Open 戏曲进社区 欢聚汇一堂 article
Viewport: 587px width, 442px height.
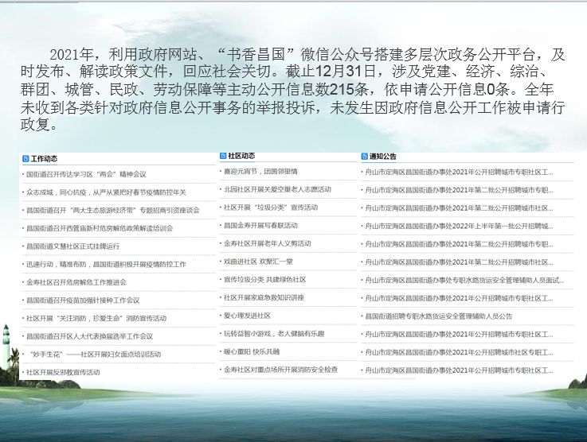(258, 262)
